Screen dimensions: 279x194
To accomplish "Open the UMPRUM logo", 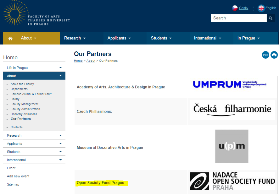I will tap(230, 84).
